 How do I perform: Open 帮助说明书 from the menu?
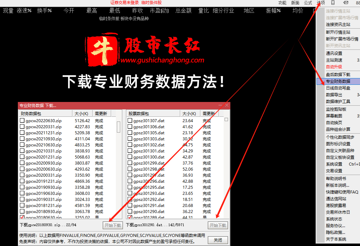[336, 179]
